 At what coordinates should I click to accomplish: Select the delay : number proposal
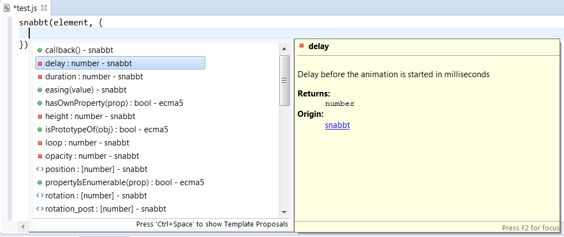tap(88, 63)
